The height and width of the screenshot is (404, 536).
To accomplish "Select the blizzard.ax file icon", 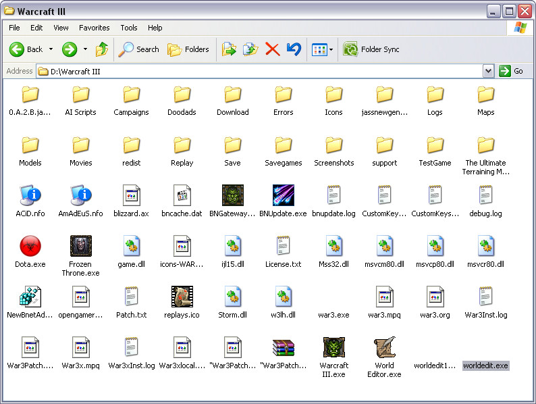I will coord(131,195).
